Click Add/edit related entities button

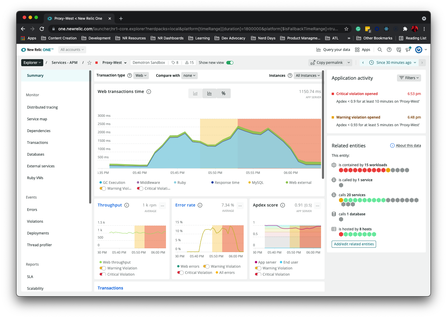point(354,244)
